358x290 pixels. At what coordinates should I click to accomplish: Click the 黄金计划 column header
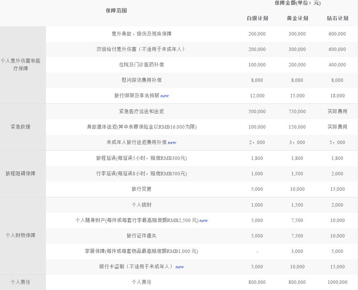297,18
